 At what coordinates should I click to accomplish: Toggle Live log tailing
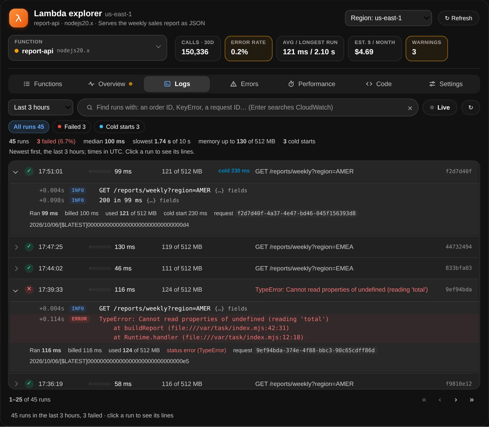(440, 108)
